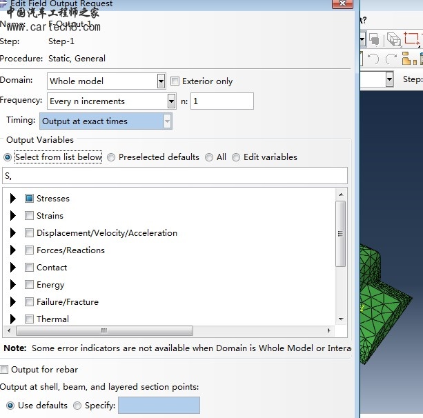
Task: Tick the Output for rebar checkbox
Action: [5, 370]
